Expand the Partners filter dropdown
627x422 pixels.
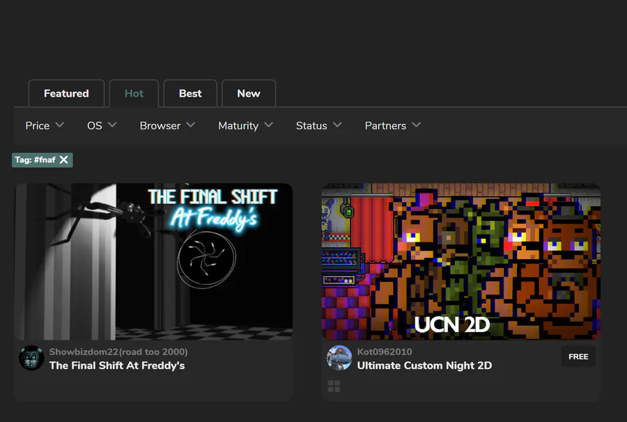(x=393, y=125)
